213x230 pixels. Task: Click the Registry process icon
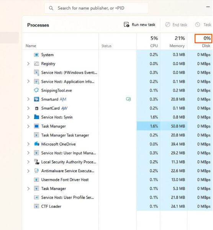(x=36, y=64)
